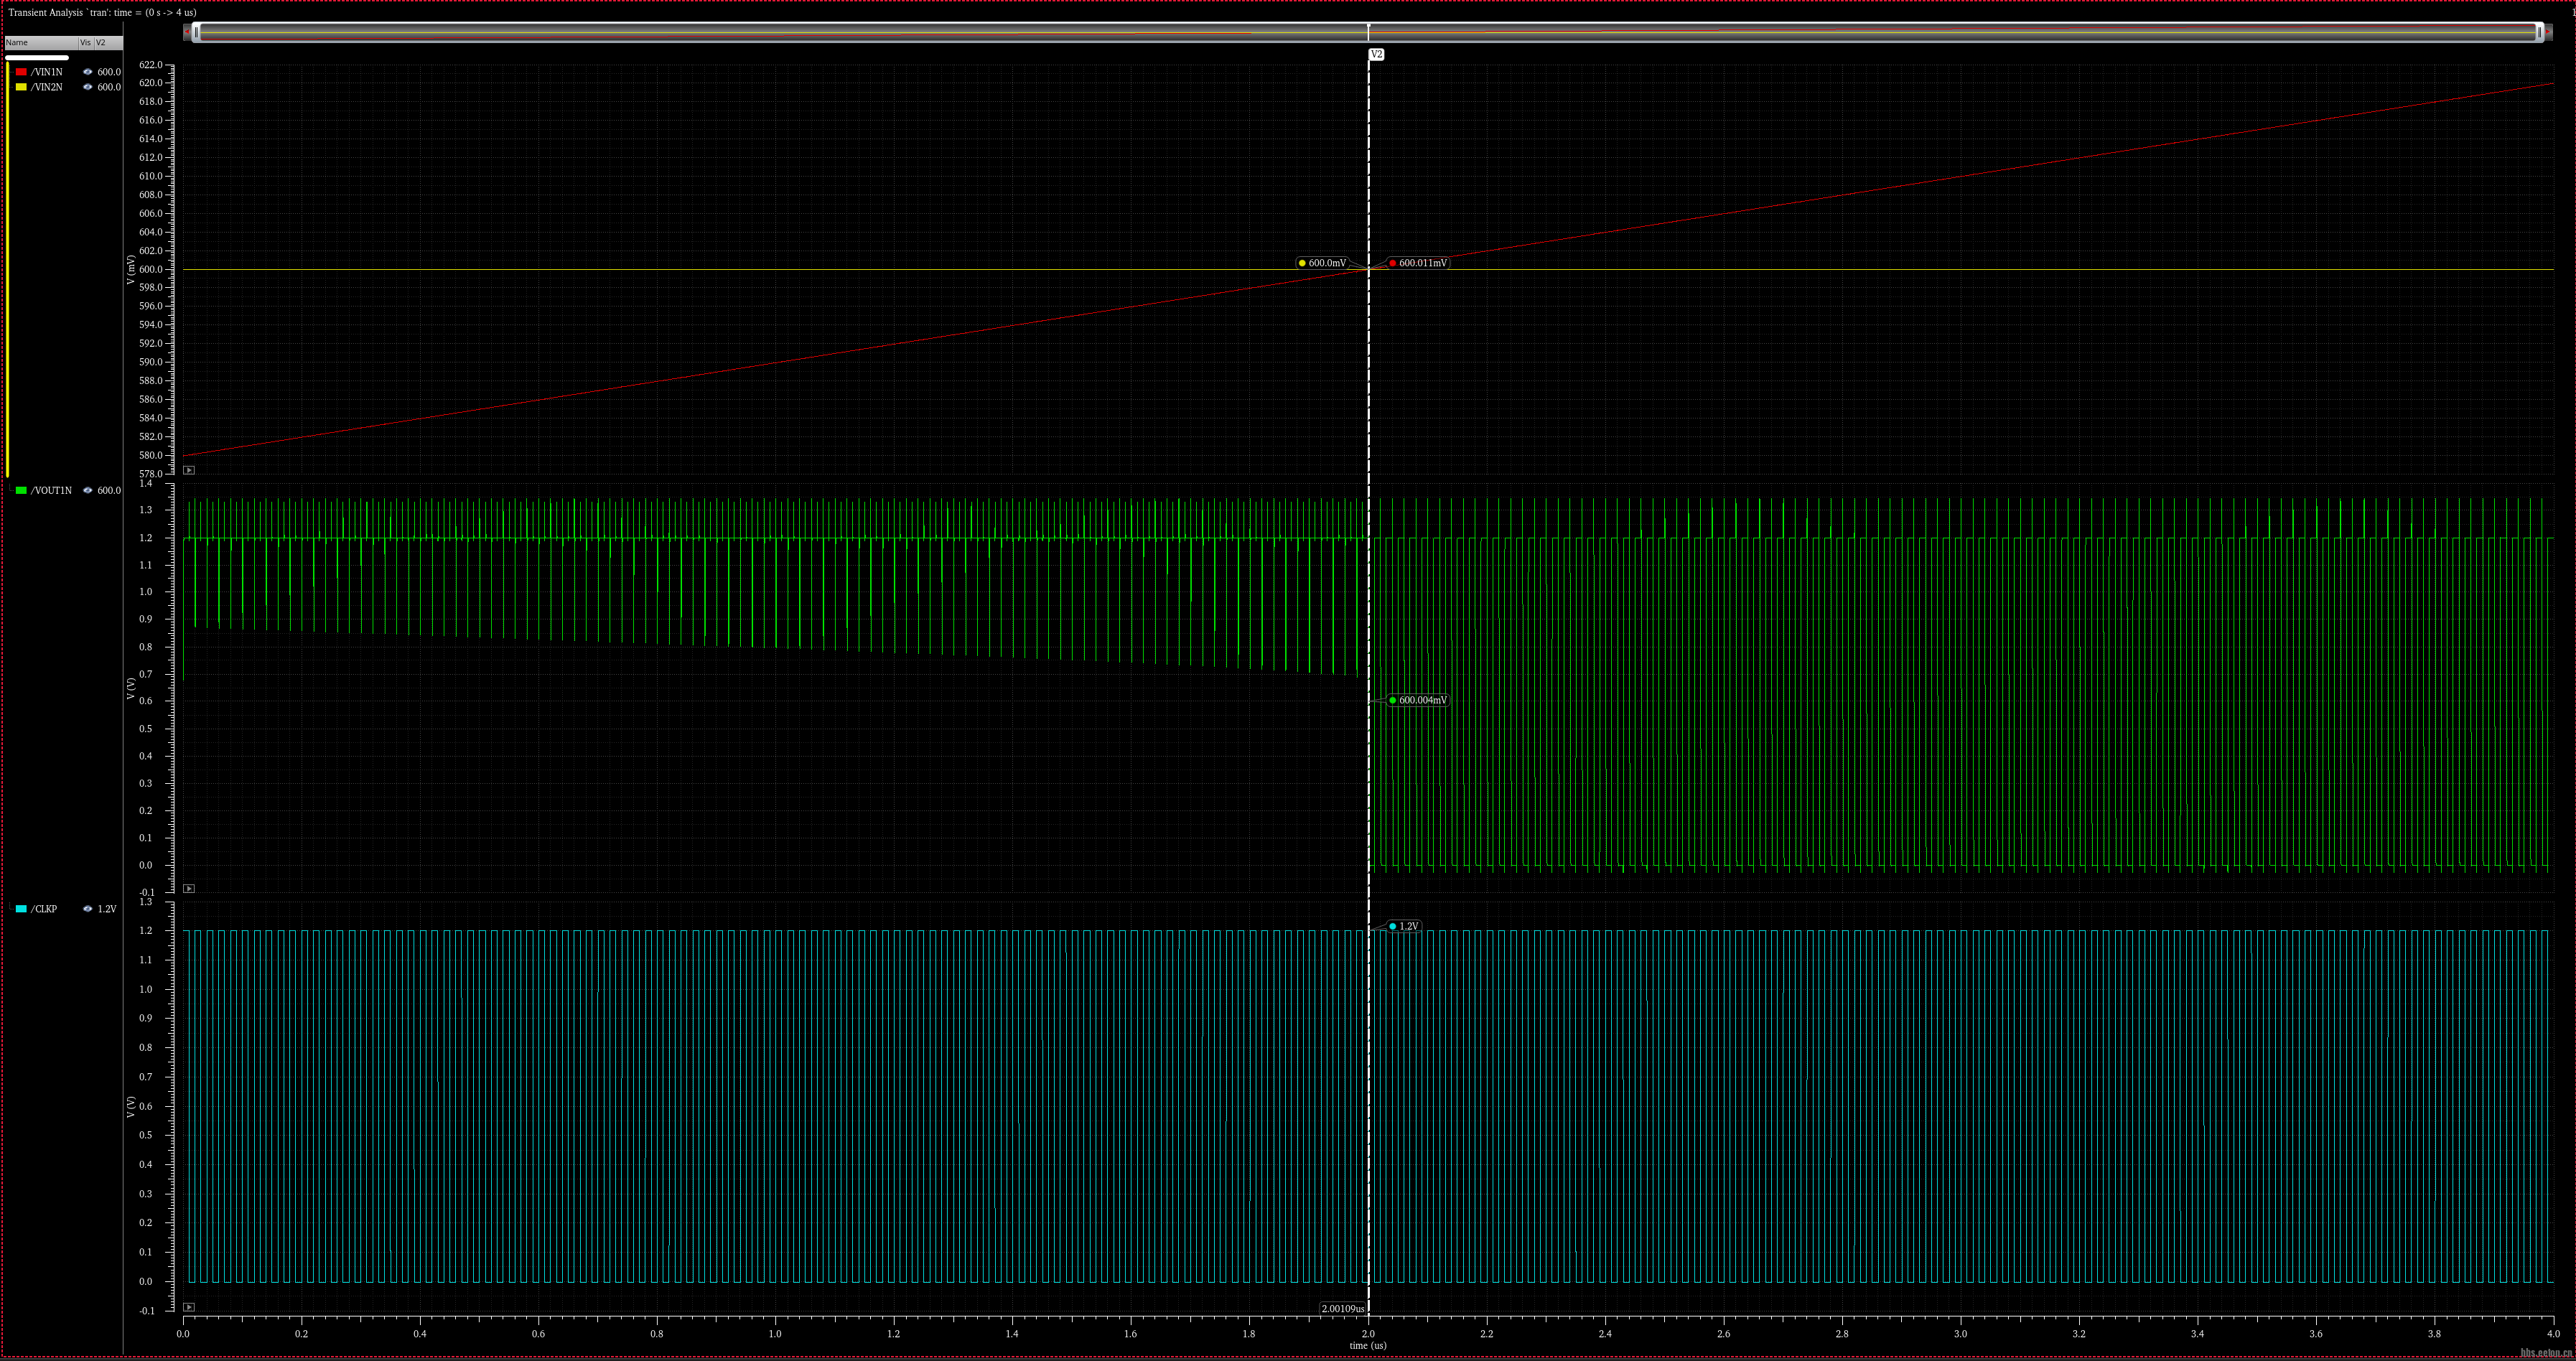Click the /CLKP marker value 1.2V in legend

pyautogui.click(x=107, y=909)
